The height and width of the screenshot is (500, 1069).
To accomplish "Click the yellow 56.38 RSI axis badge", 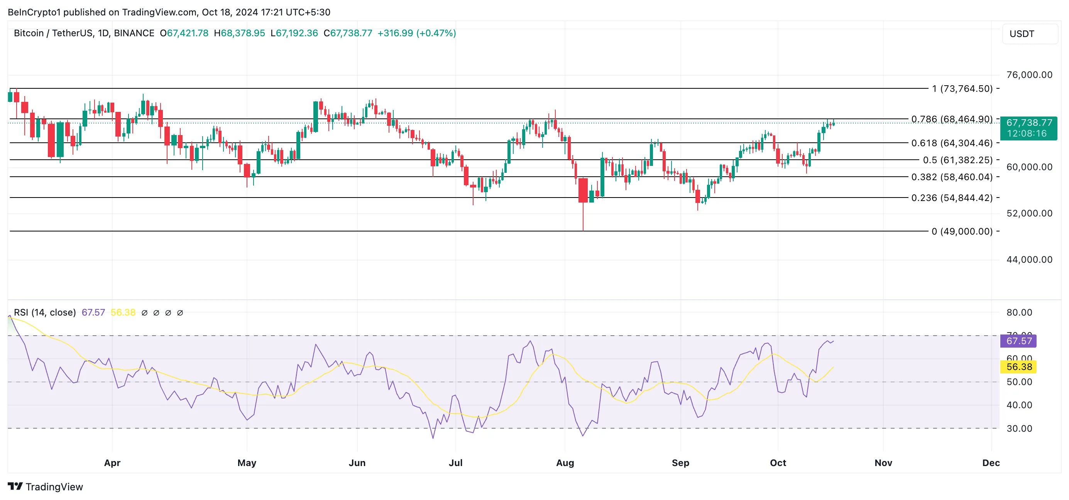I will 1018,367.
